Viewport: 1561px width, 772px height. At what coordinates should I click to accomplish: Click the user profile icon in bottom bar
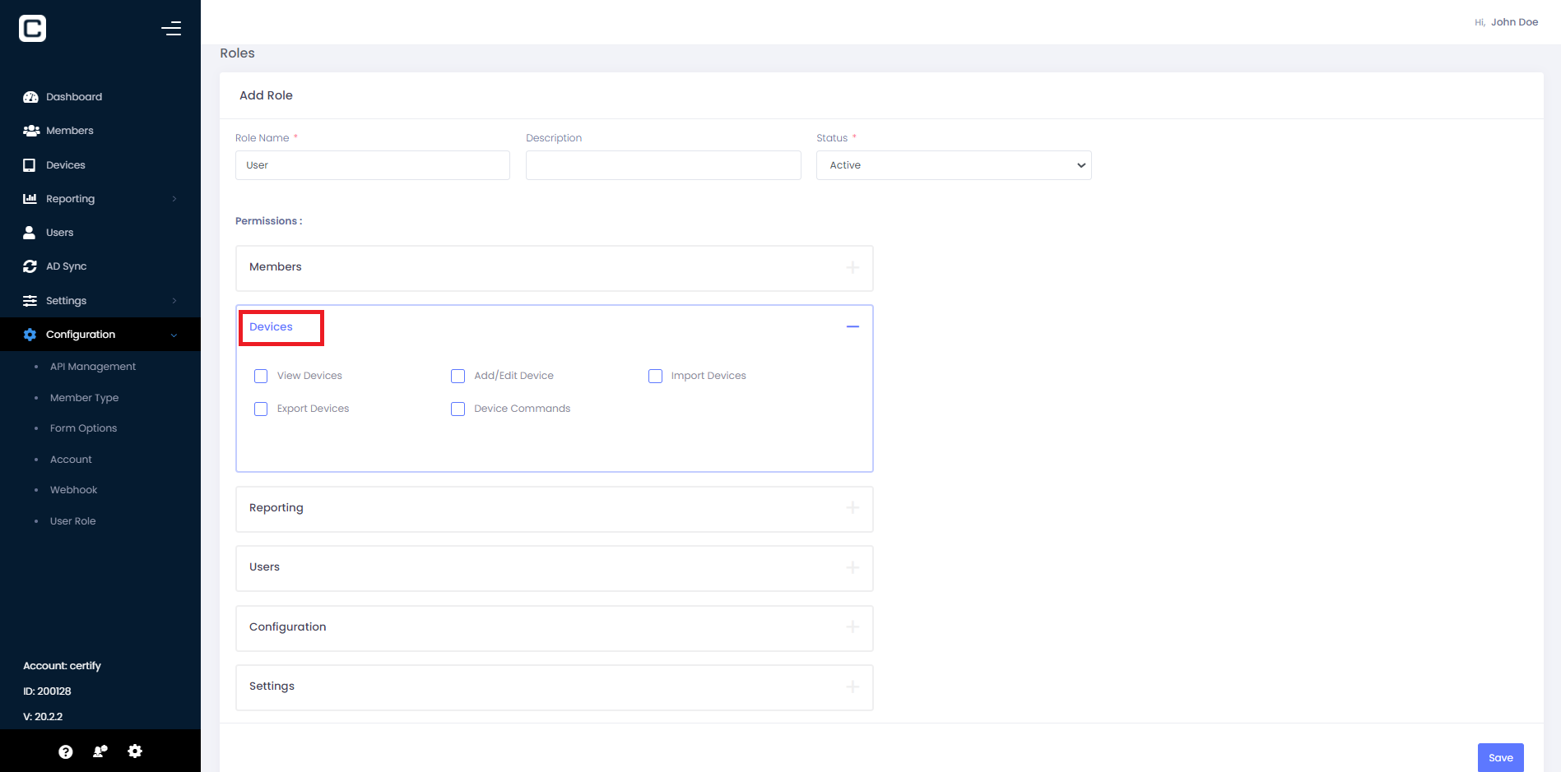[x=100, y=751]
